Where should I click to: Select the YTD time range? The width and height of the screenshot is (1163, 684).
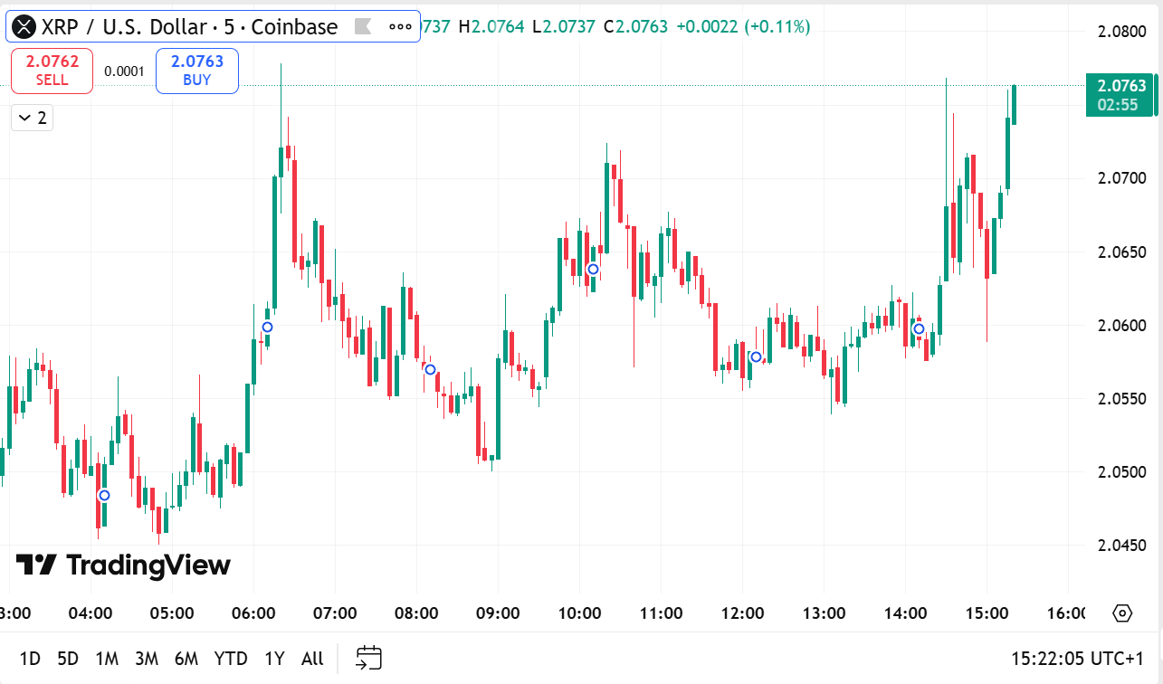tap(231, 658)
